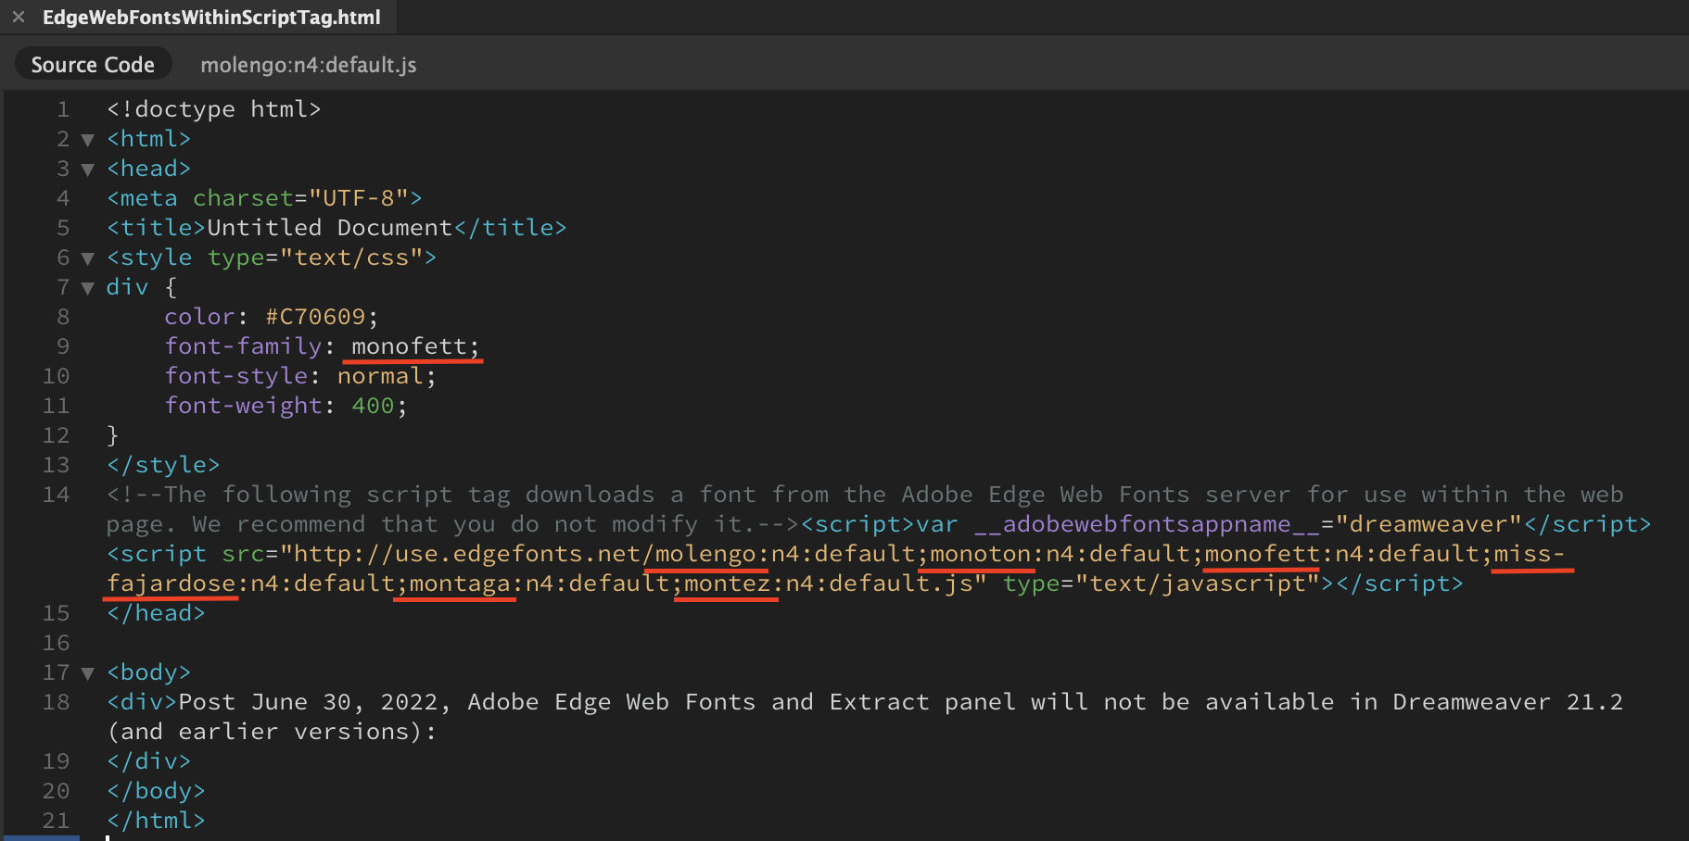Viewport: 1689px width, 841px height.
Task: Switch to Source Code view
Action: [x=93, y=65]
